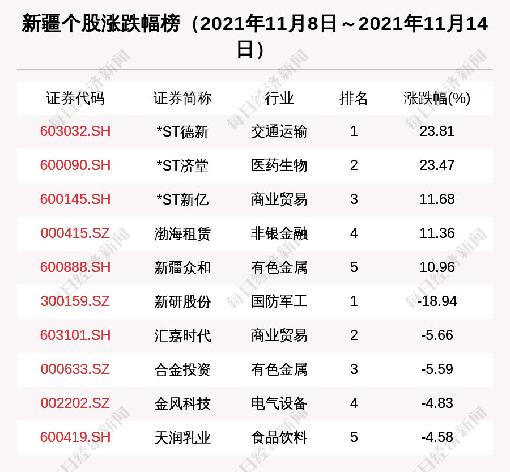This screenshot has width=510, height=472.
Task: Click 有色金属 in the 合金投资 row
Action: (279, 369)
